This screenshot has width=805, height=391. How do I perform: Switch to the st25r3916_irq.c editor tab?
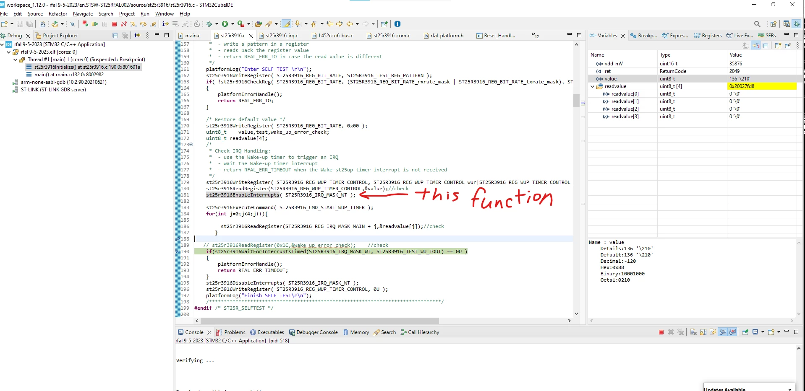278,36
